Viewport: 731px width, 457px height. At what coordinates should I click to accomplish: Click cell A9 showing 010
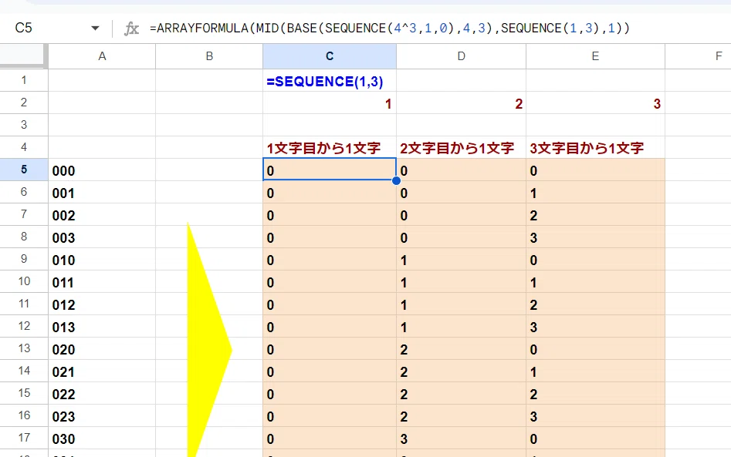102,259
